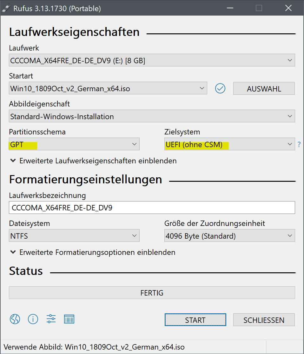304x354 pixels.
Task: Open the Abbildeigenschaft dropdown
Action: (x=152, y=116)
